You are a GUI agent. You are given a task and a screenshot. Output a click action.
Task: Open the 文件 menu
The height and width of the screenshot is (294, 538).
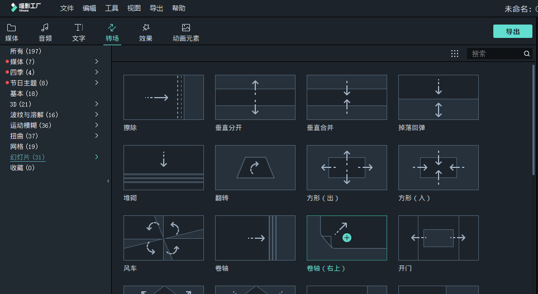pos(67,8)
